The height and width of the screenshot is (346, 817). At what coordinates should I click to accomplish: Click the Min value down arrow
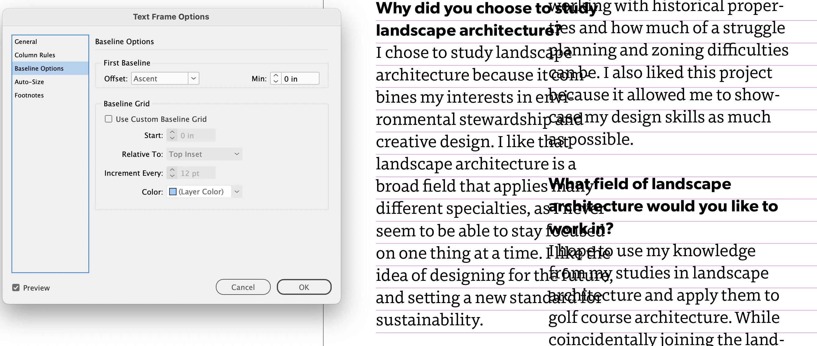(x=276, y=81)
